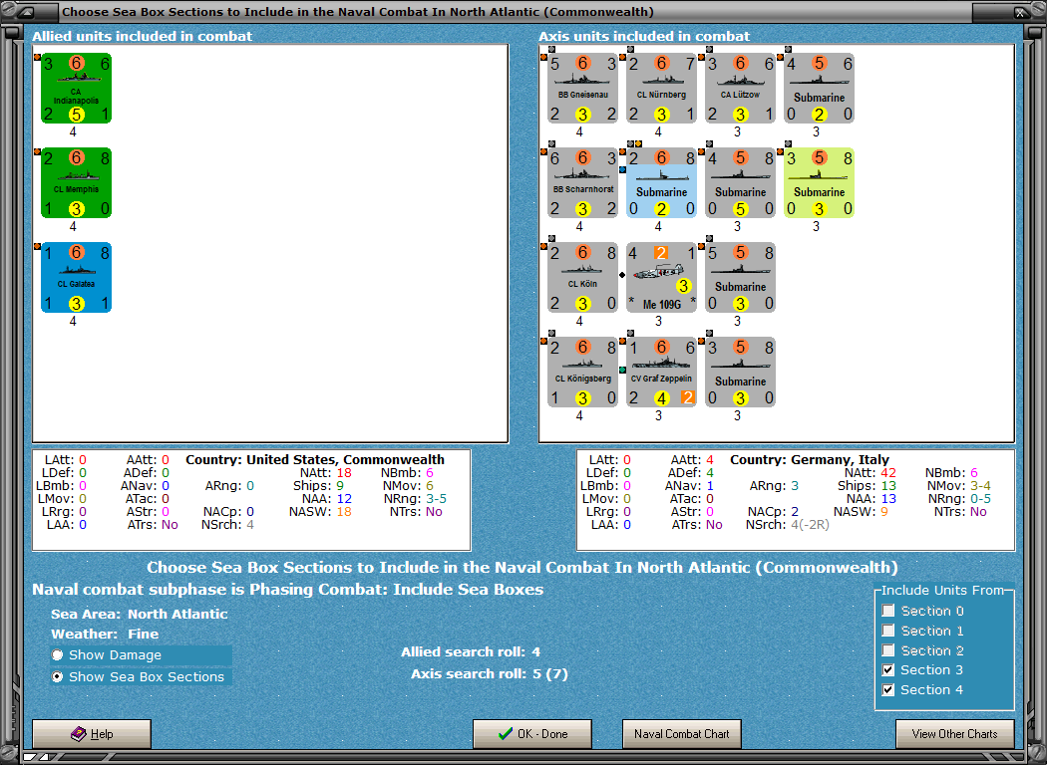Viewport: 1047px width, 765px height.
Task: Open the Naval Combat Chart
Action: (682, 734)
